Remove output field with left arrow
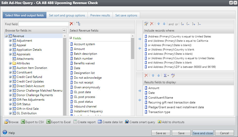The height and width of the screenshot is (137, 238). (x=140, y=100)
